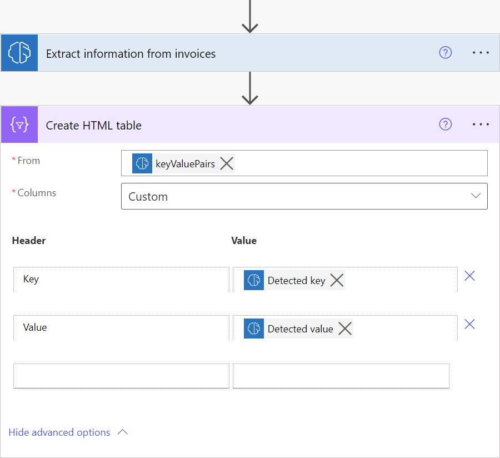
Task: Click the Create HTML table action icon
Action: pyautogui.click(x=19, y=124)
